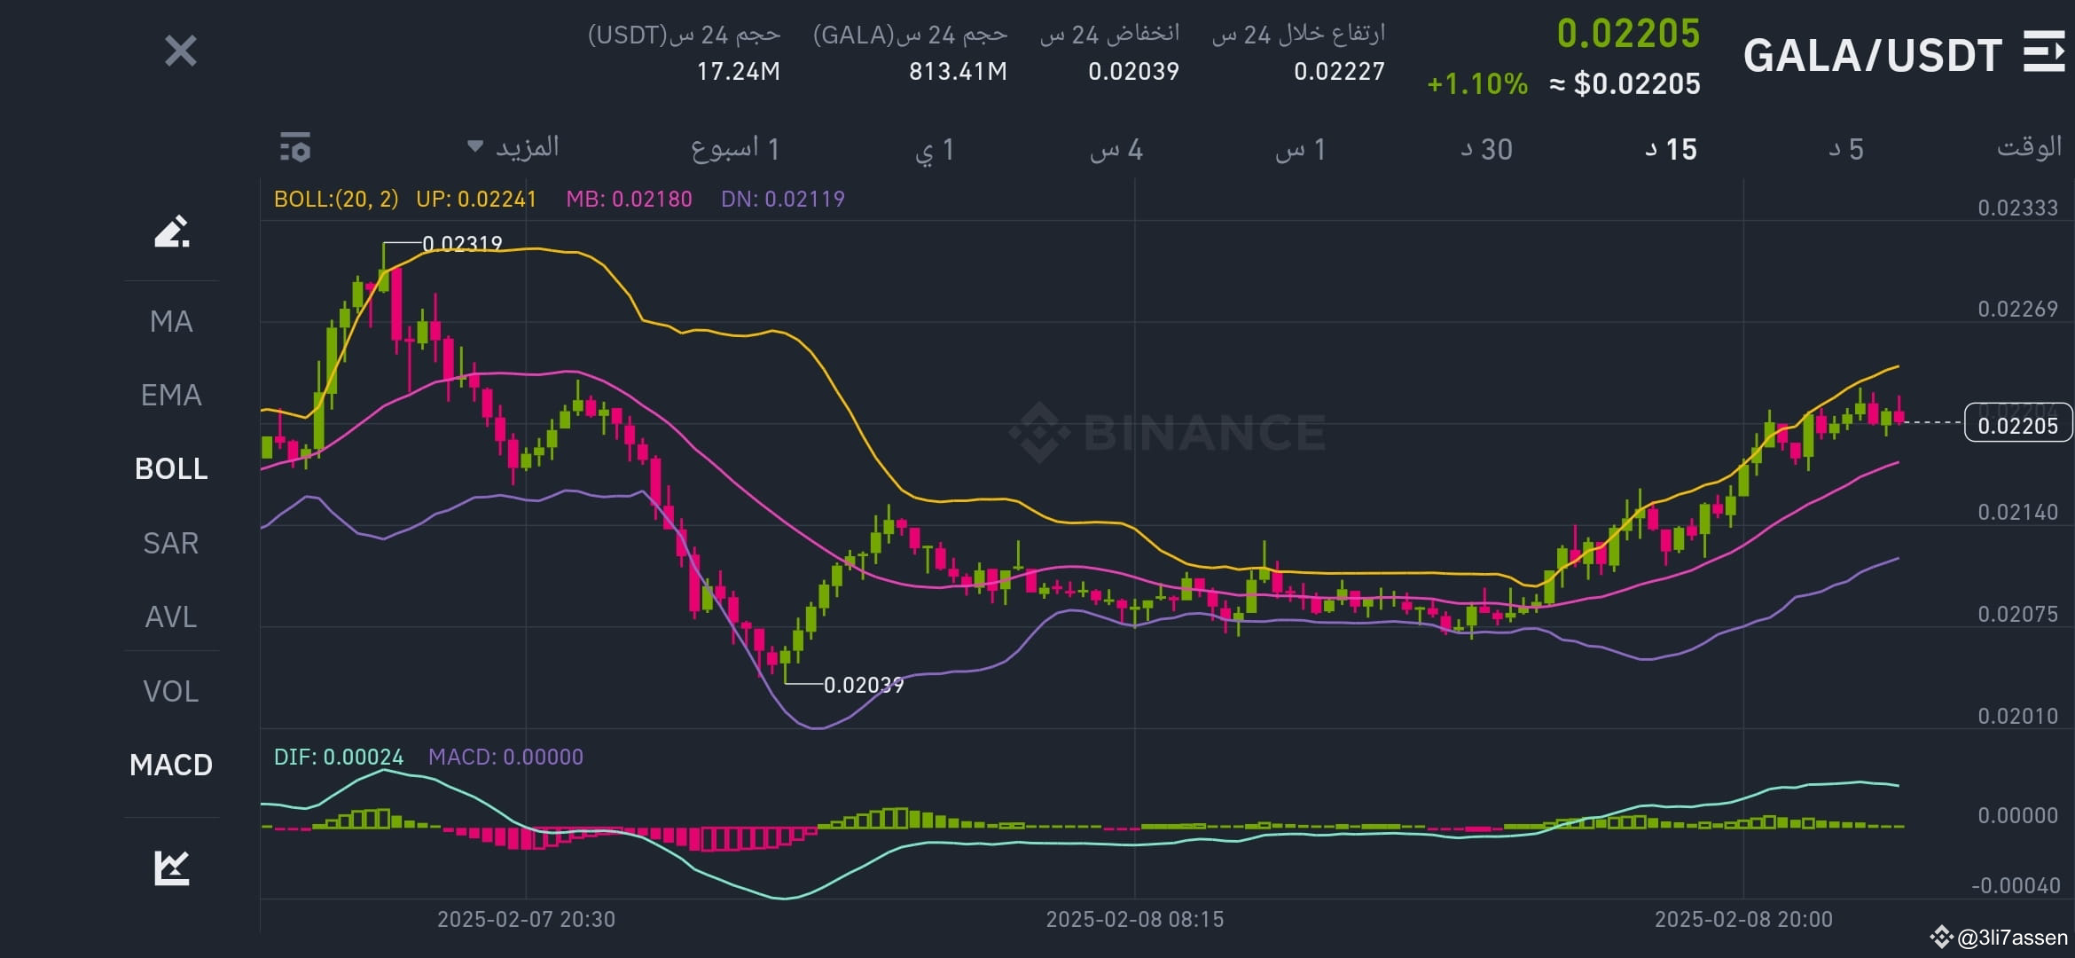Close the fullscreen chart using the X icon
This screenshot has height=958, width=2075.
181,52
